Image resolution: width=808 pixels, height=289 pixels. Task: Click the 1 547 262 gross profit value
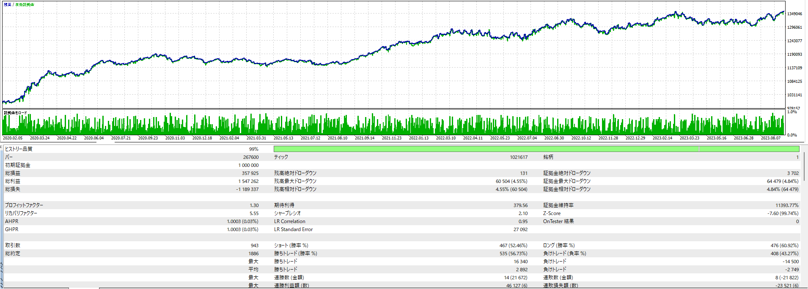pyautogui.click(x=248, y=181)
